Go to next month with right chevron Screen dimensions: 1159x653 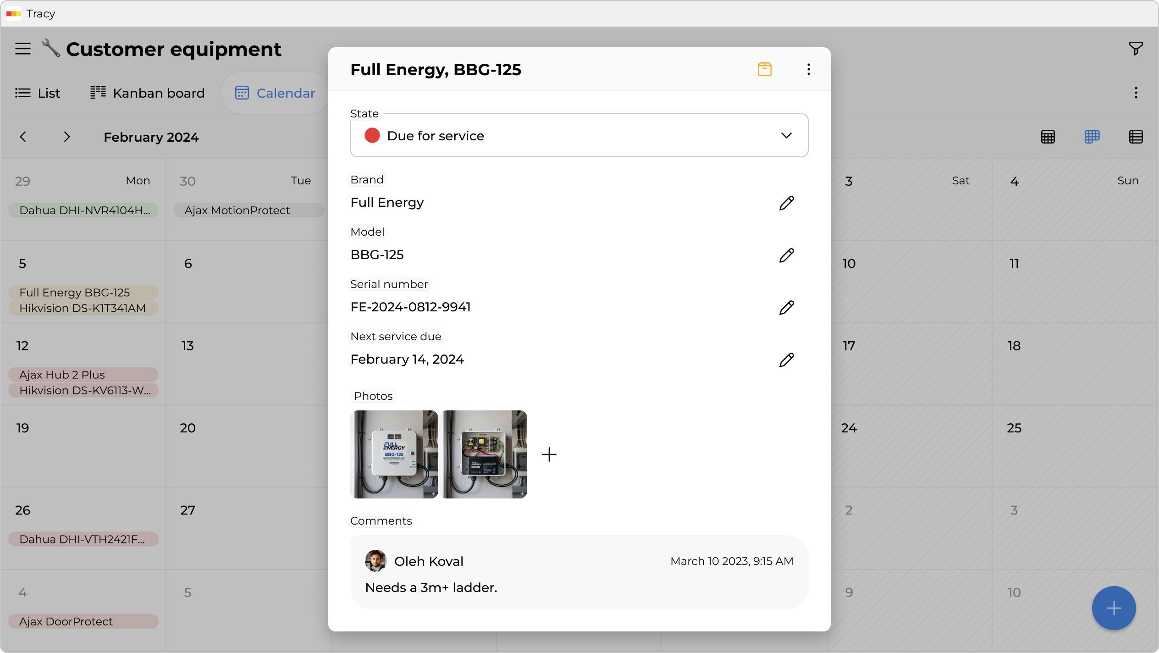click(x=67, y=137)
